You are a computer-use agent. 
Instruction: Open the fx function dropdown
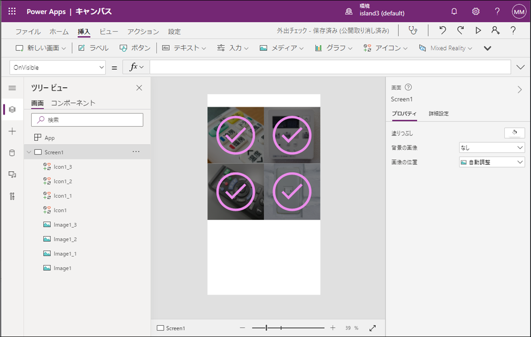[136, 67]
